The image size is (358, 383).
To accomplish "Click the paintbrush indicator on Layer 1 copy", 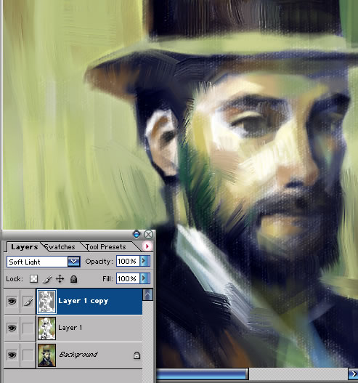I will click(28, 302).
